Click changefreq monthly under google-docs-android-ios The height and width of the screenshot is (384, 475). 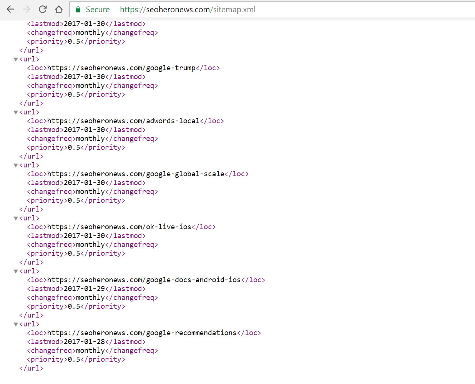[90, 298]
